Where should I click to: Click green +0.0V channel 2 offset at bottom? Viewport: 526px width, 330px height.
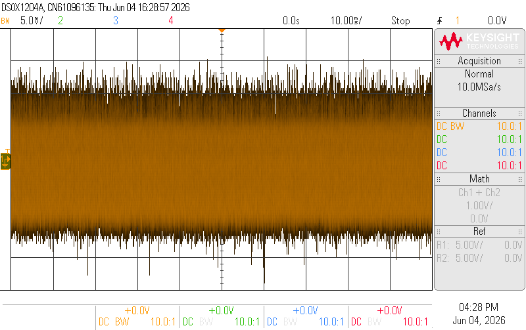pos(221,310)
